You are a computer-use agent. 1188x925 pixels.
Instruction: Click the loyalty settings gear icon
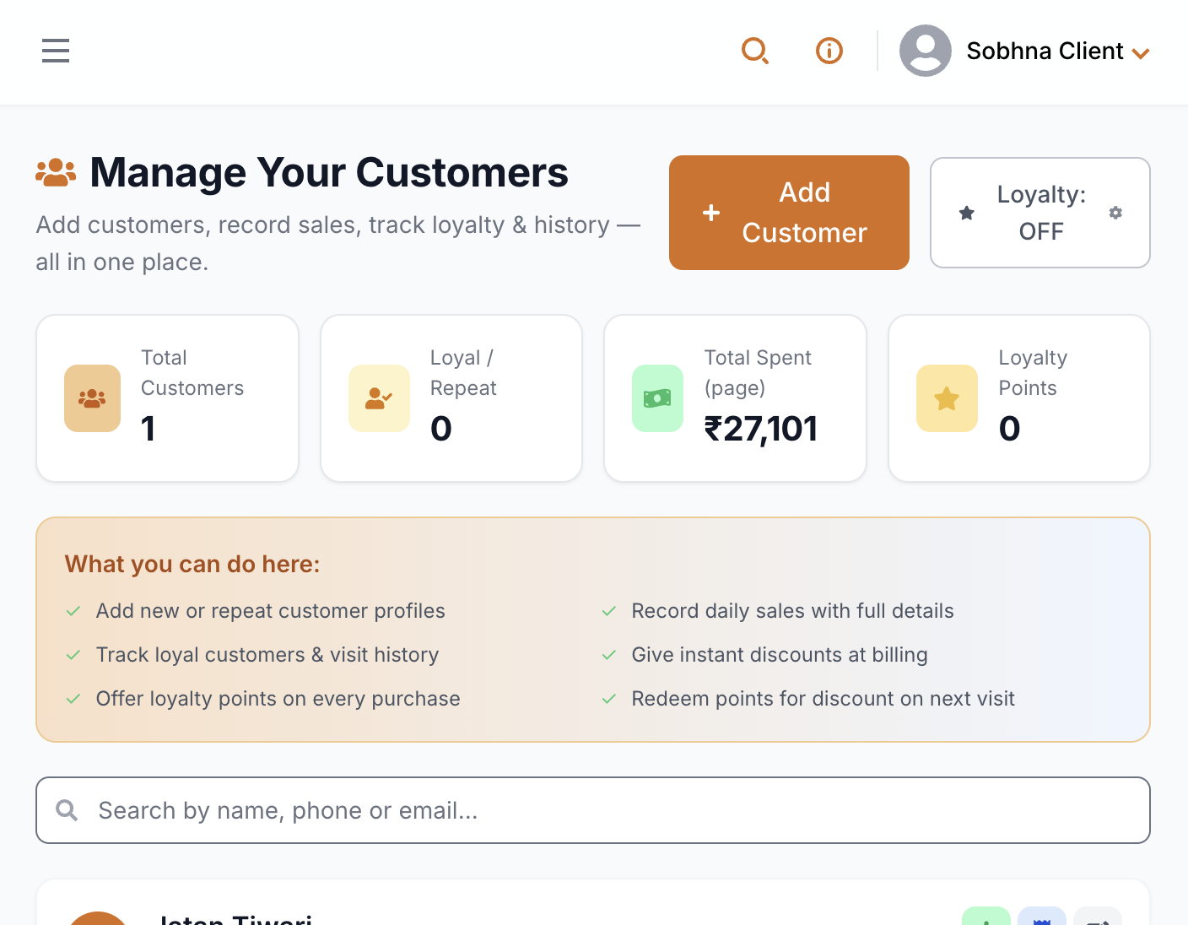[1115, 213]
